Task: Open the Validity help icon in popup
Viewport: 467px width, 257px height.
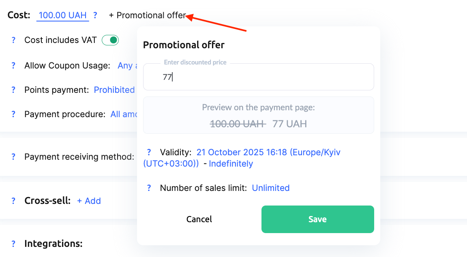Action: click(x=149, y=152)
